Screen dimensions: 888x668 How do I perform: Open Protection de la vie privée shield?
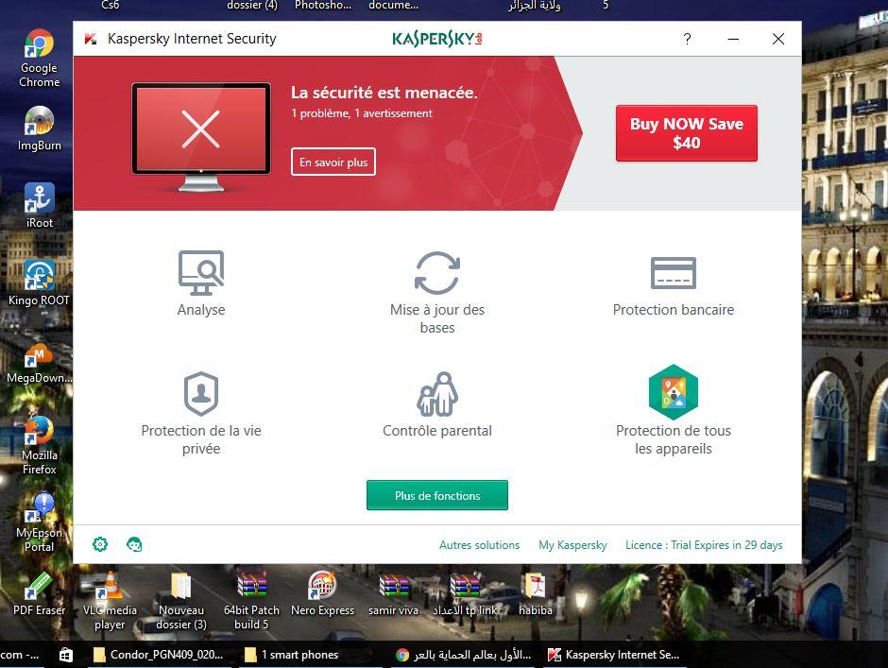[x=201, y=394]
